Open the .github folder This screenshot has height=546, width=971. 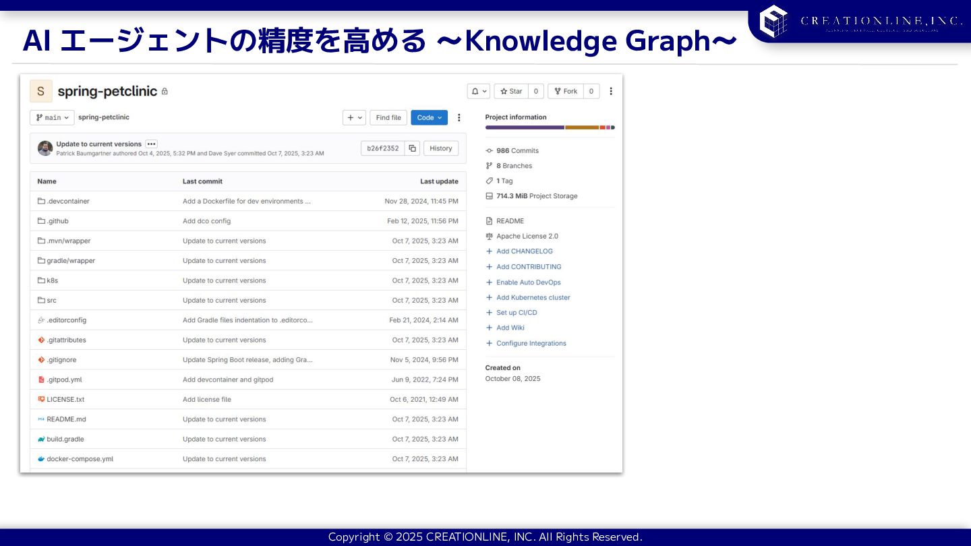click(58, 221)
